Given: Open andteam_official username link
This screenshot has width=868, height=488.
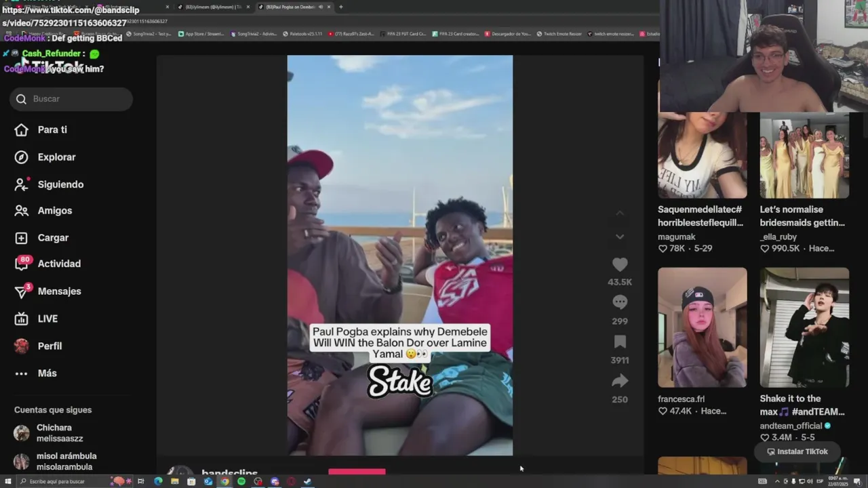Looking at the screenshot, I should click(791, 426).
